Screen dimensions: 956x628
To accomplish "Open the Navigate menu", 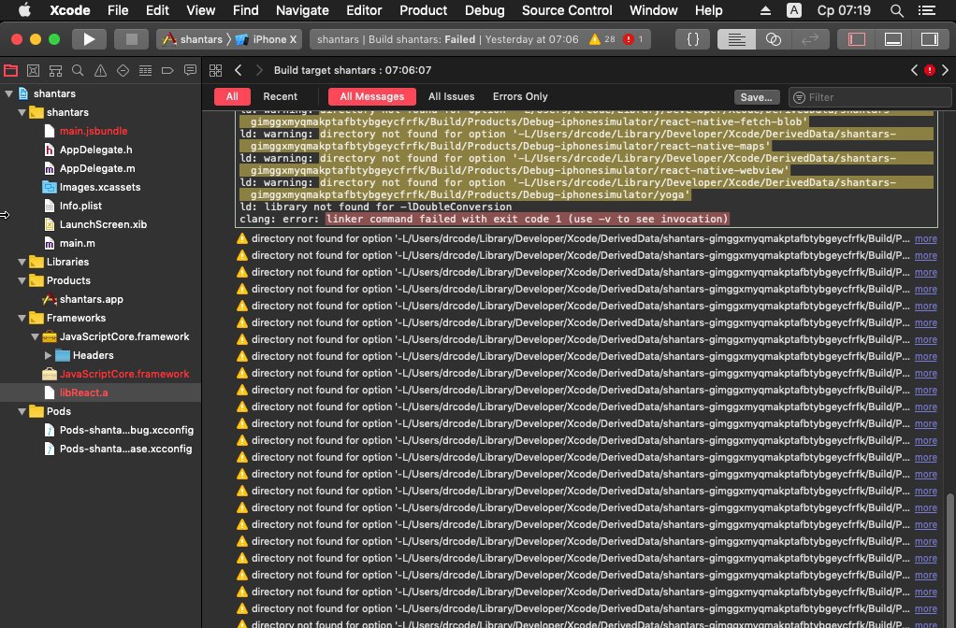I will click(302, 10).
